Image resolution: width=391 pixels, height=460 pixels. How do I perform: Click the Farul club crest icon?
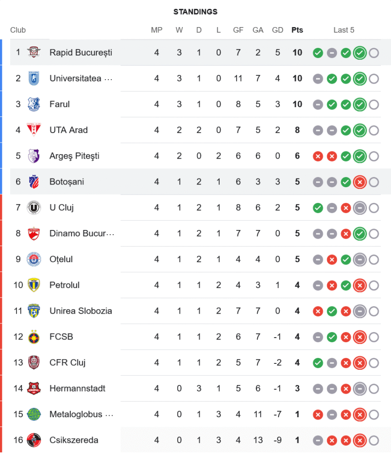tap(34, 104)
